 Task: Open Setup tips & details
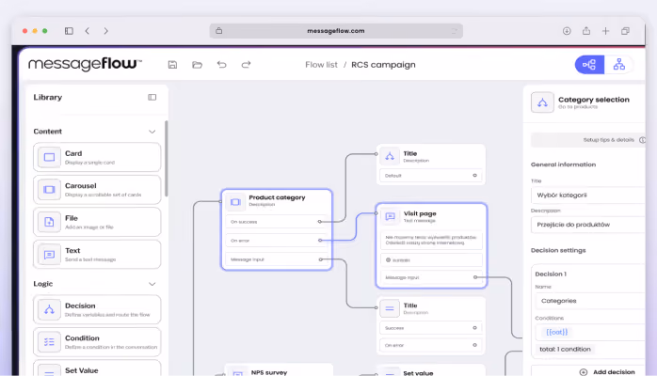click(x=588, y=140)
